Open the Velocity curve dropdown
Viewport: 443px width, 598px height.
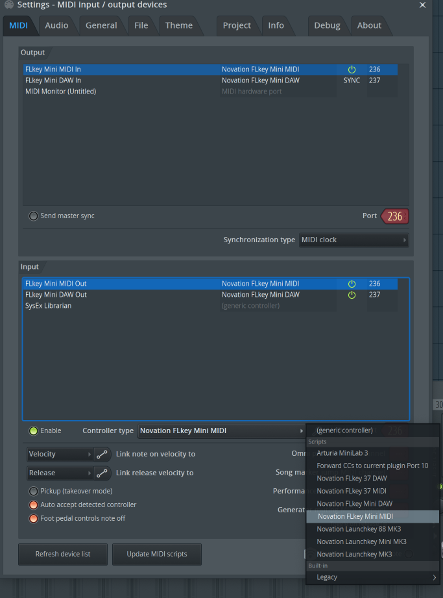coord(60,455)
